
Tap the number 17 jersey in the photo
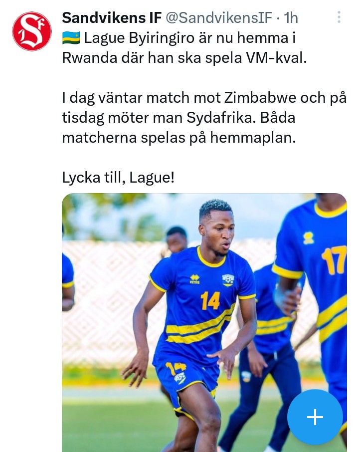334,260
